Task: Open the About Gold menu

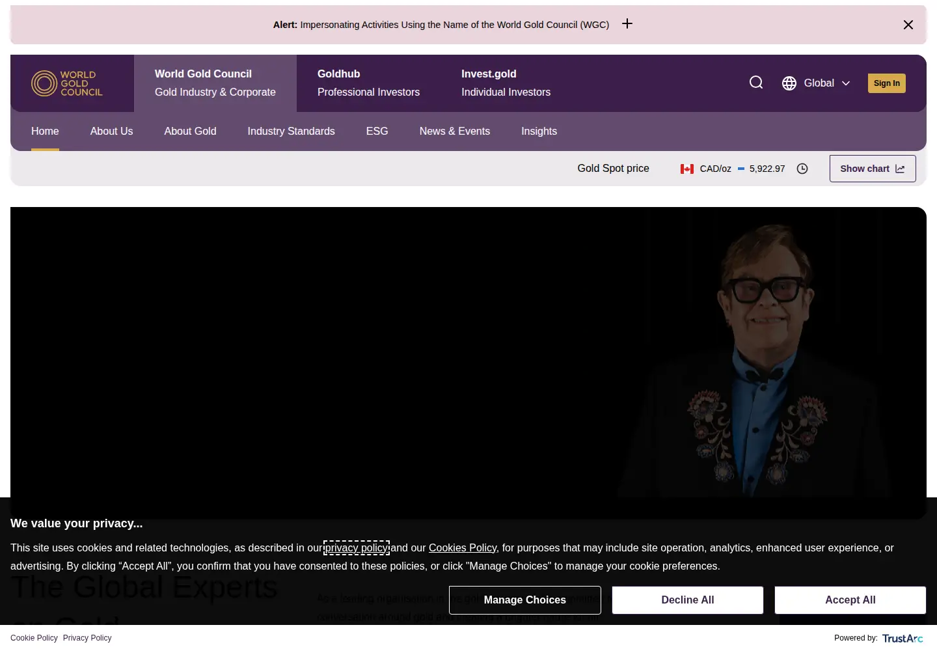Action: 190,132
